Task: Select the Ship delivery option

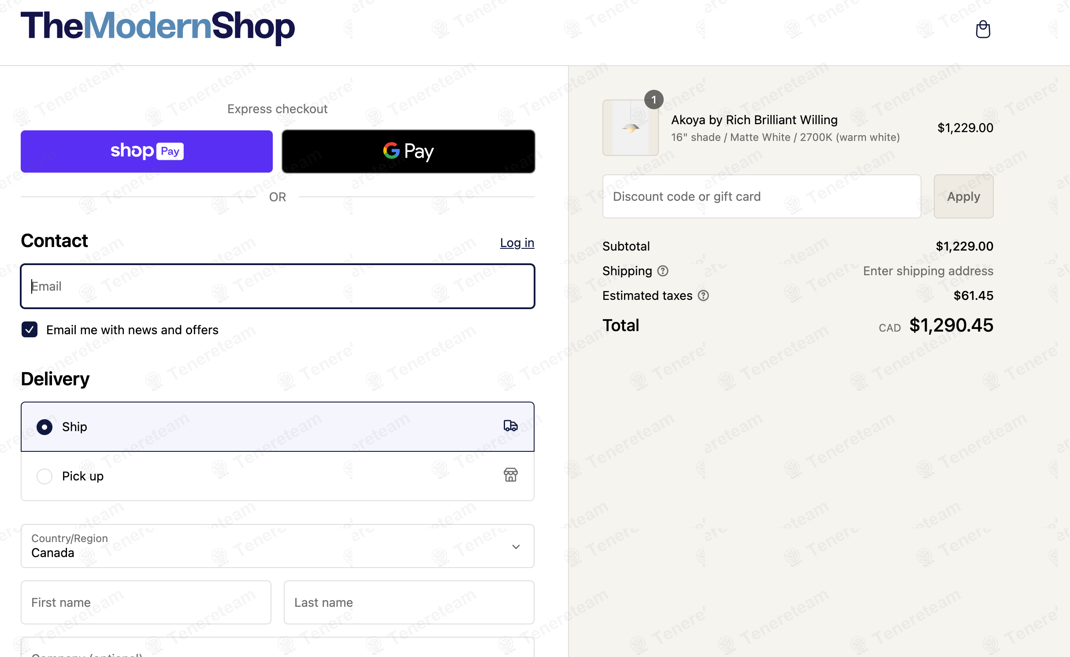Action: [45, 427]
